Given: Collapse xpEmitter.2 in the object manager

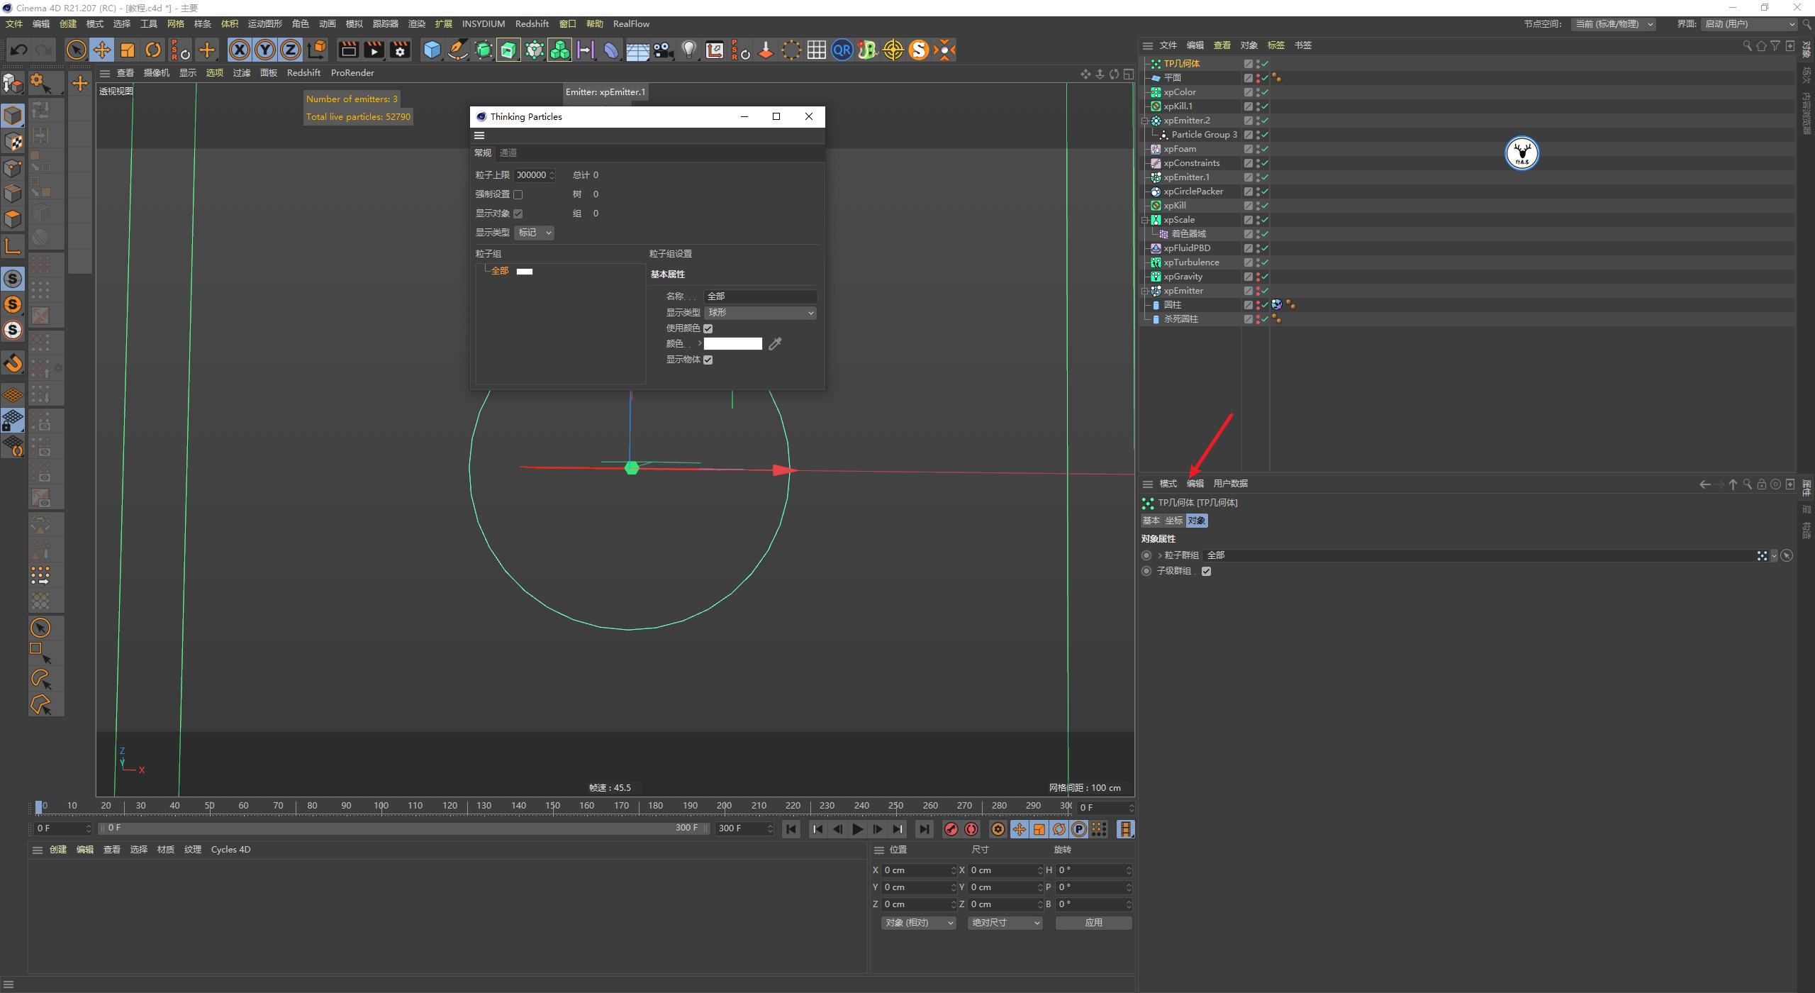Looking at the screenshot, I should 1144,120.
